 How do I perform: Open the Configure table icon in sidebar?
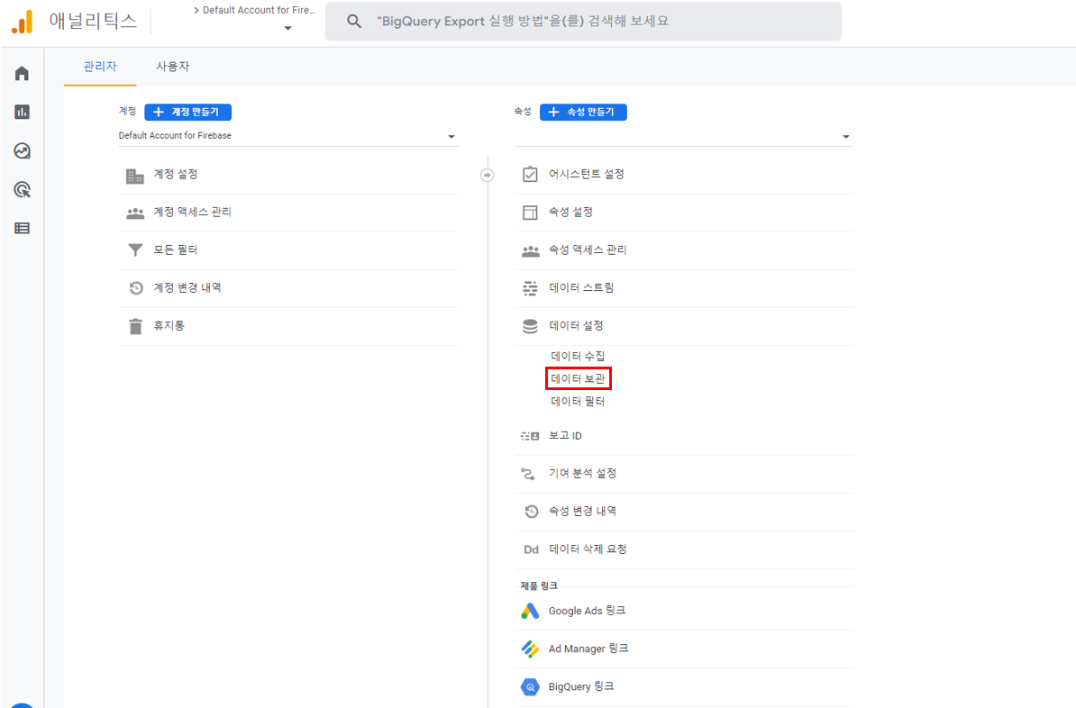pyautogui.click(x=22, y=229)
